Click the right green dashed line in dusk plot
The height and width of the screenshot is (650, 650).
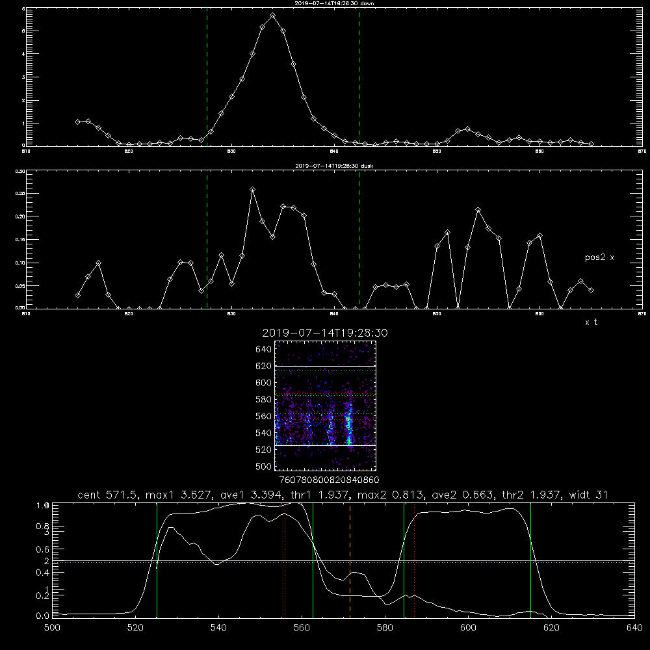[359, 239]
